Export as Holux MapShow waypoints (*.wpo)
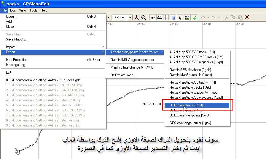 (197, 93)
